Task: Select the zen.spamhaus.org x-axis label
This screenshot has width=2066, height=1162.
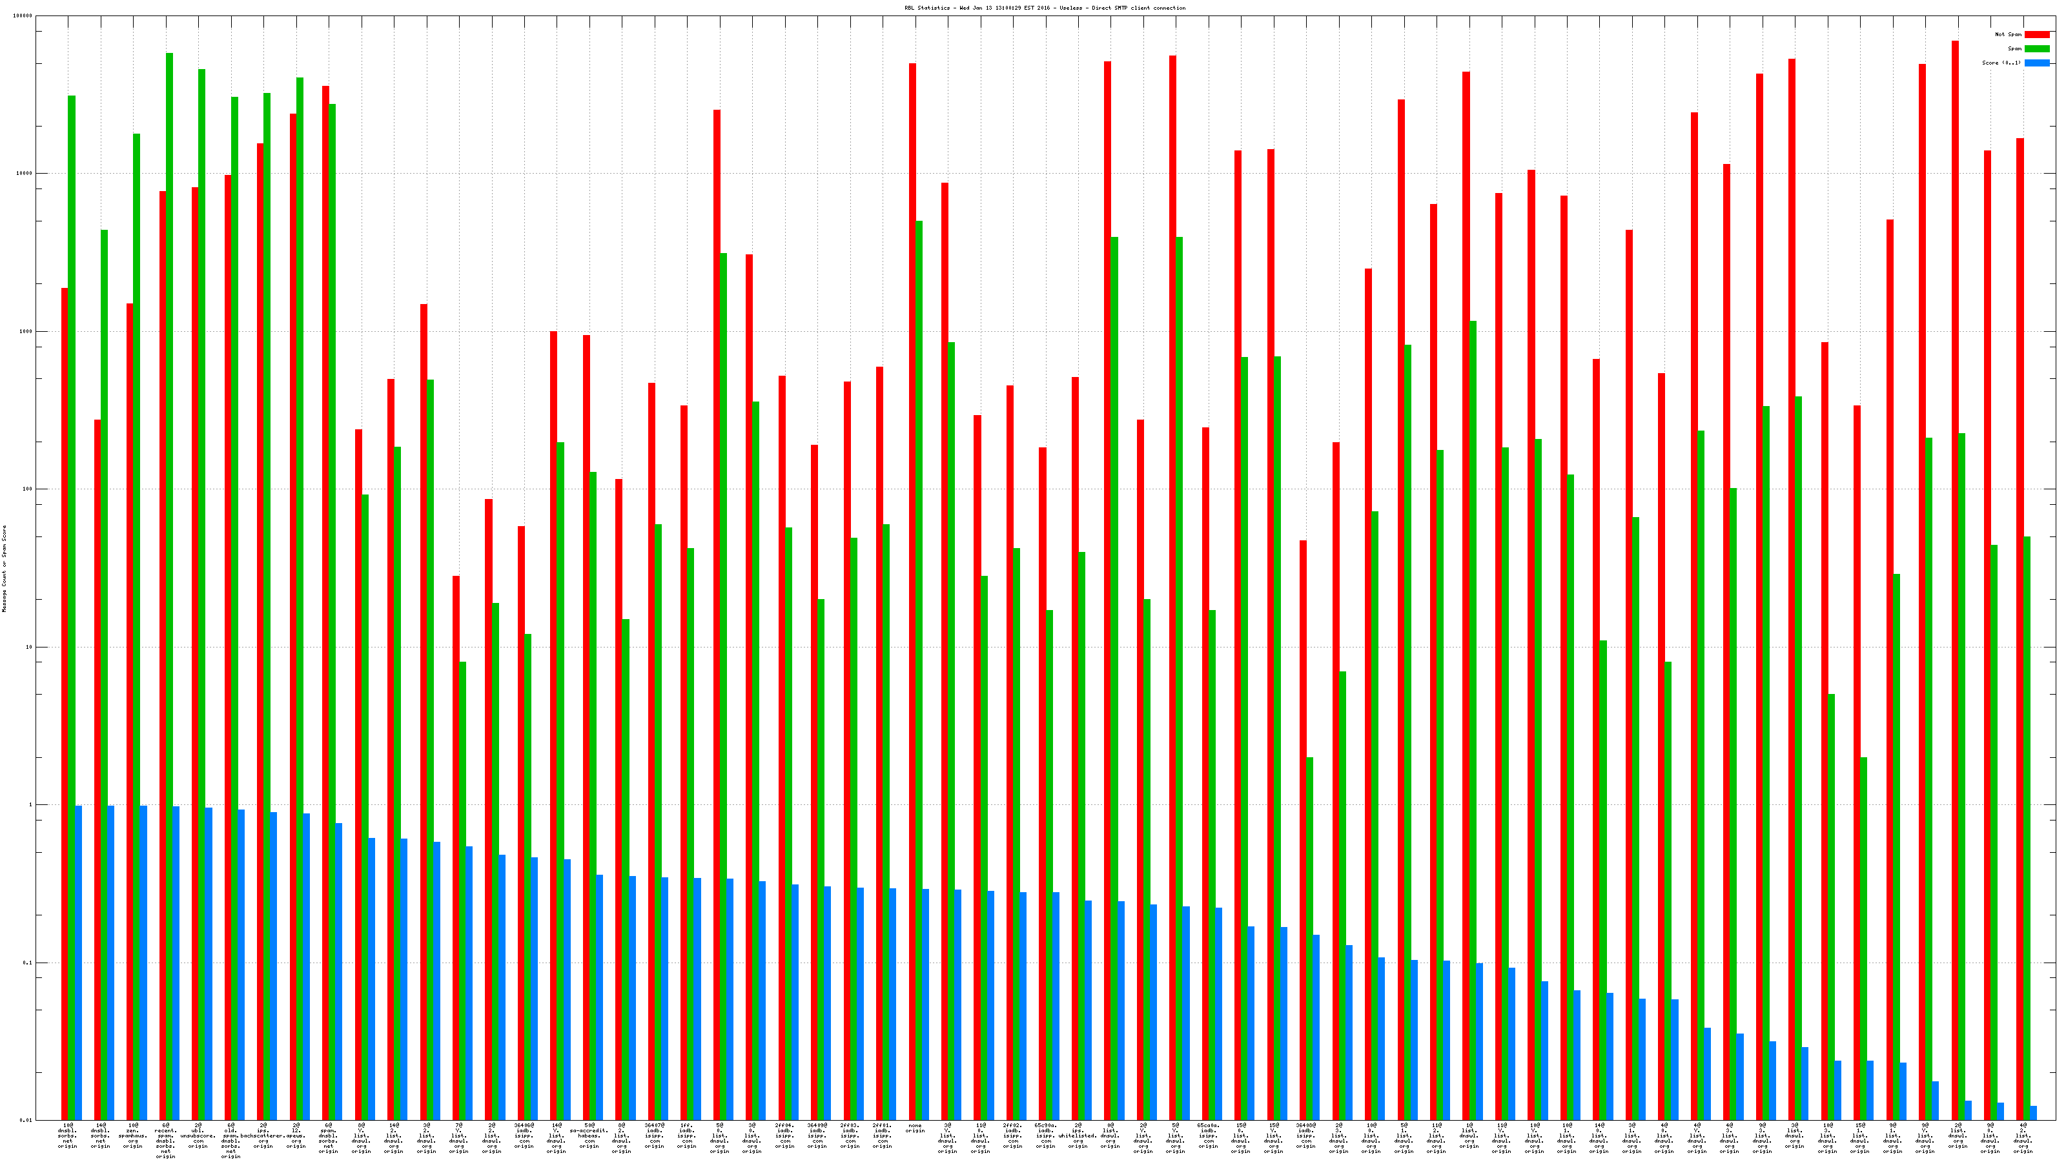Action: click(133, 1136)
